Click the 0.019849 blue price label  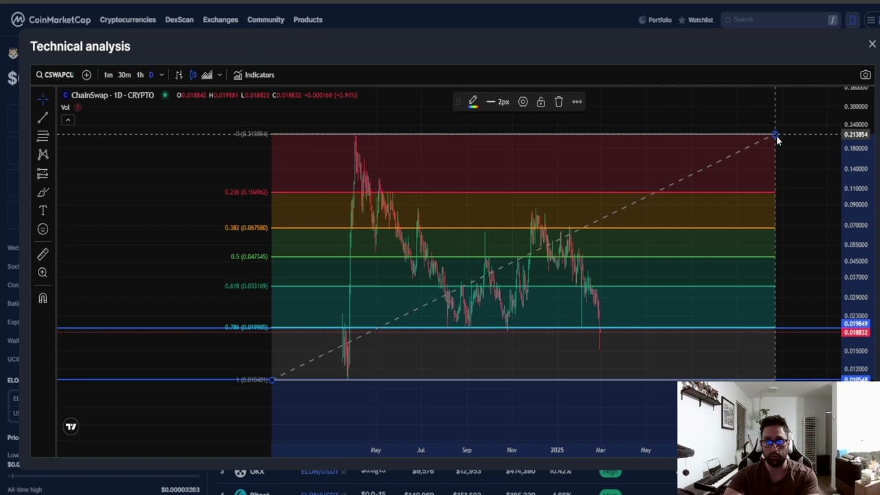tap(856, 324)
